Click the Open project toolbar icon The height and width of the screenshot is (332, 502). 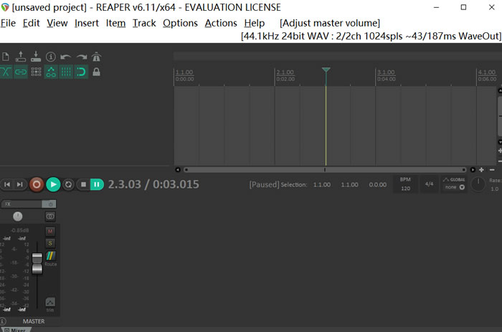point(21,57)
